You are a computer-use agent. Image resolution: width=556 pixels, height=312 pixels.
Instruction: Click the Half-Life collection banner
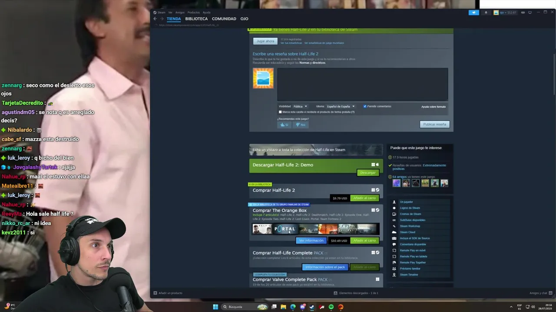click(316, 149)
